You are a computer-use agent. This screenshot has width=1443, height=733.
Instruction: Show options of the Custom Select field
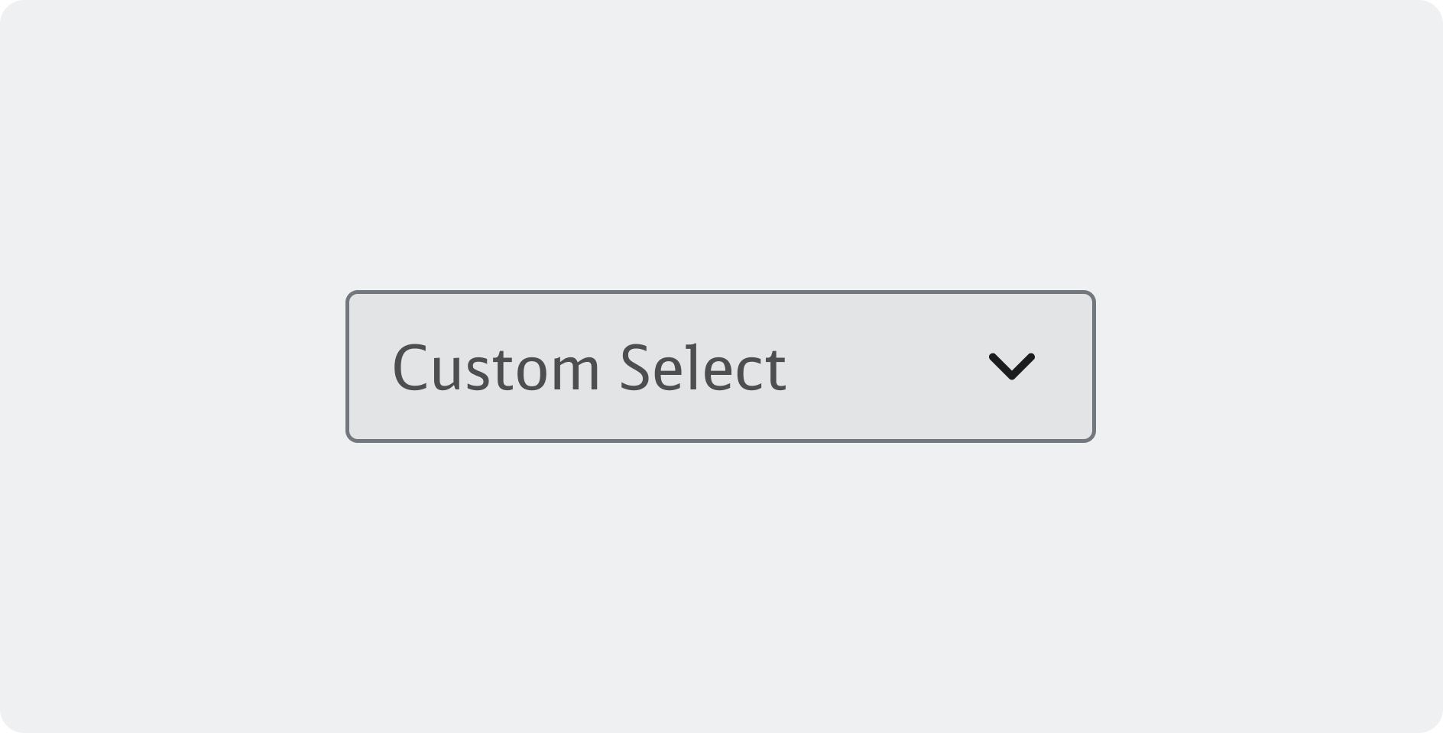(x=720, y=366)
